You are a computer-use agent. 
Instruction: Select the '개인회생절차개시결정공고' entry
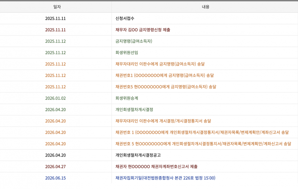138,155
